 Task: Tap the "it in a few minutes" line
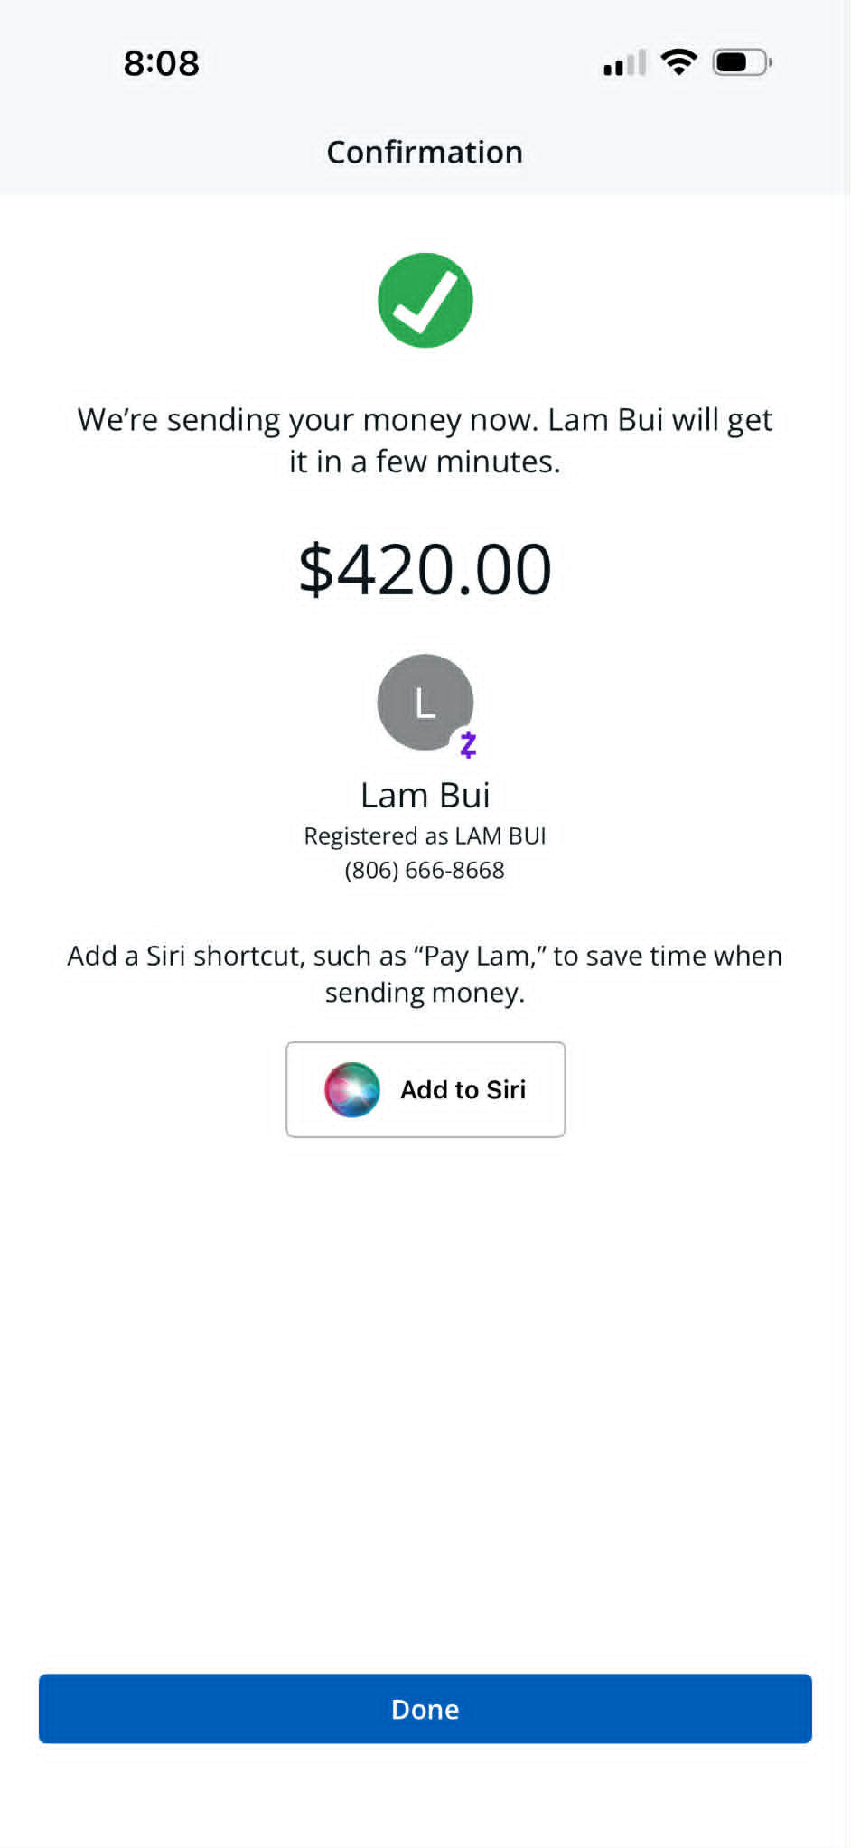(x=425, y=462)
